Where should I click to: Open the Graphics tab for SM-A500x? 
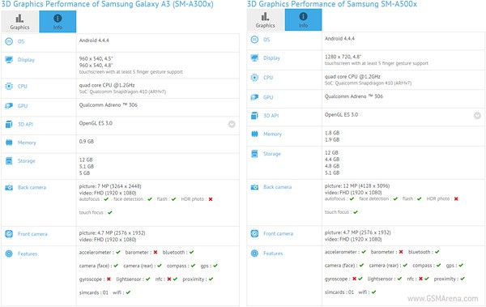pyautogui.click(x=266, y=20)
